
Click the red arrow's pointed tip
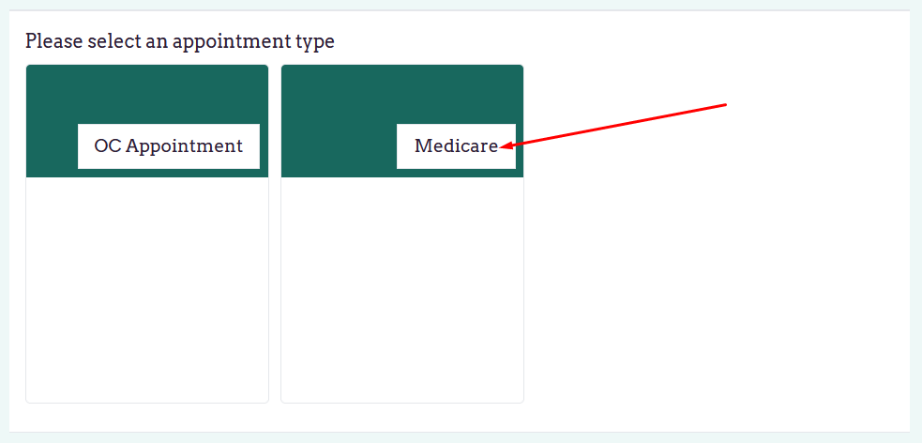tap(504, 146)
